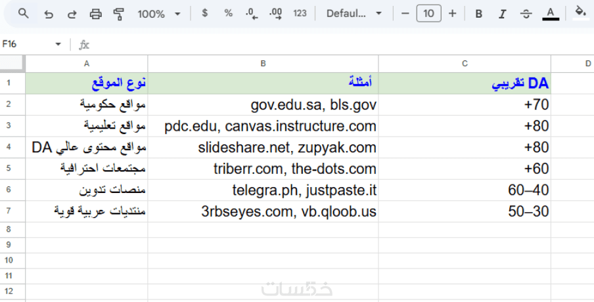Select cell 'telegra.ph, justpaste.it'
The height and width of the screenshot is (302, 594).
pyautogui.click(x=263, y=190)
